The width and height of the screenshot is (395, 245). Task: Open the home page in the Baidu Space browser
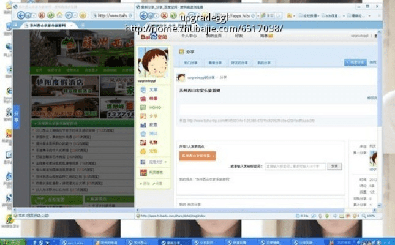[182, 15]
